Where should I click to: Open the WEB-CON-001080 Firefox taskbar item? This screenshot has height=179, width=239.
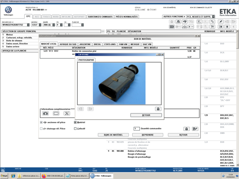[x=53, y=176]
